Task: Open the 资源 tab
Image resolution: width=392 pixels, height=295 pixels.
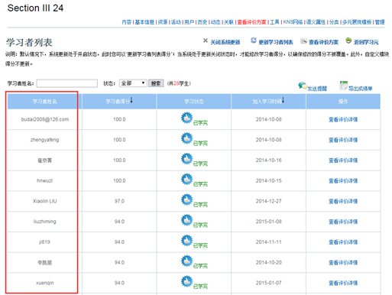Action: pyautogui.click(x=163, y=22)
